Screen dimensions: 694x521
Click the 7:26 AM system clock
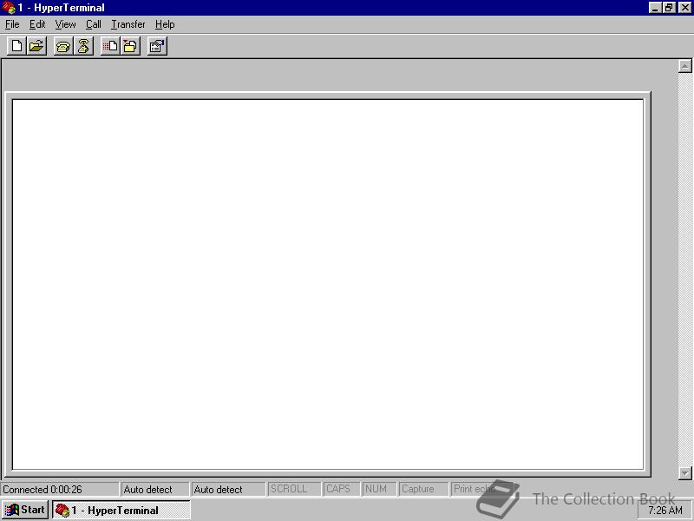click(665, 511)
